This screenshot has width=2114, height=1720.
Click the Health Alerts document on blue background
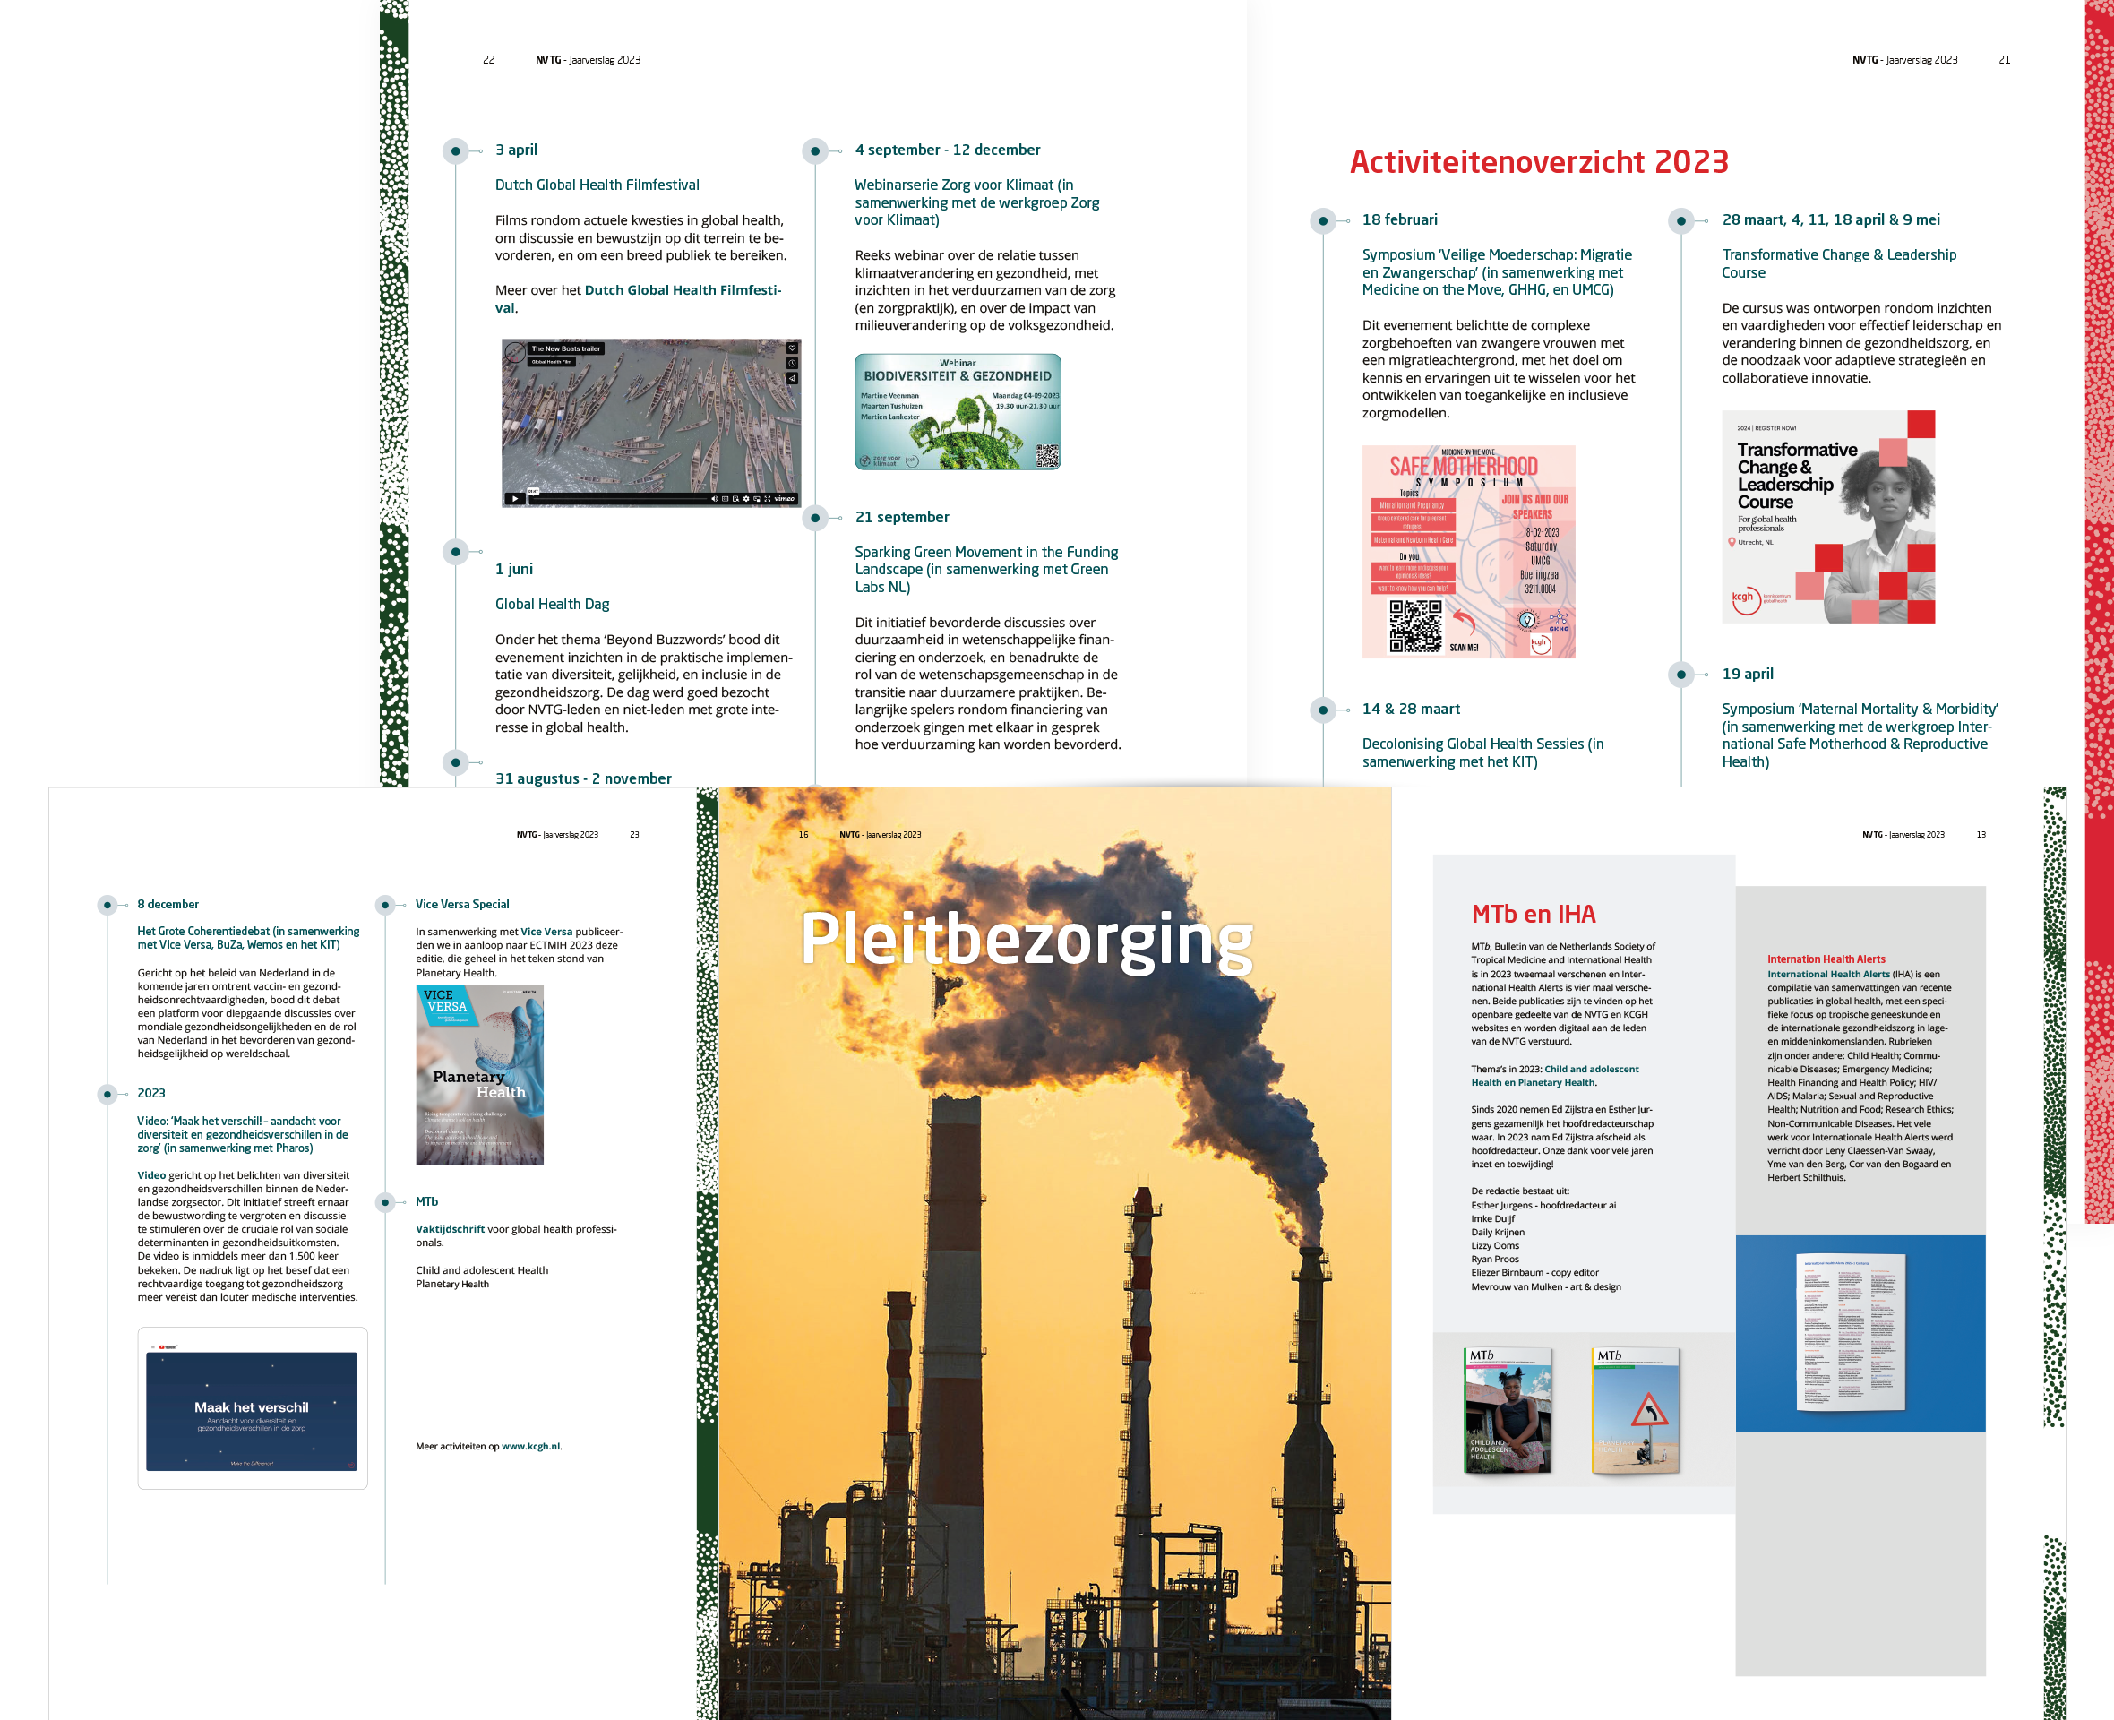coord(1852,1333)
